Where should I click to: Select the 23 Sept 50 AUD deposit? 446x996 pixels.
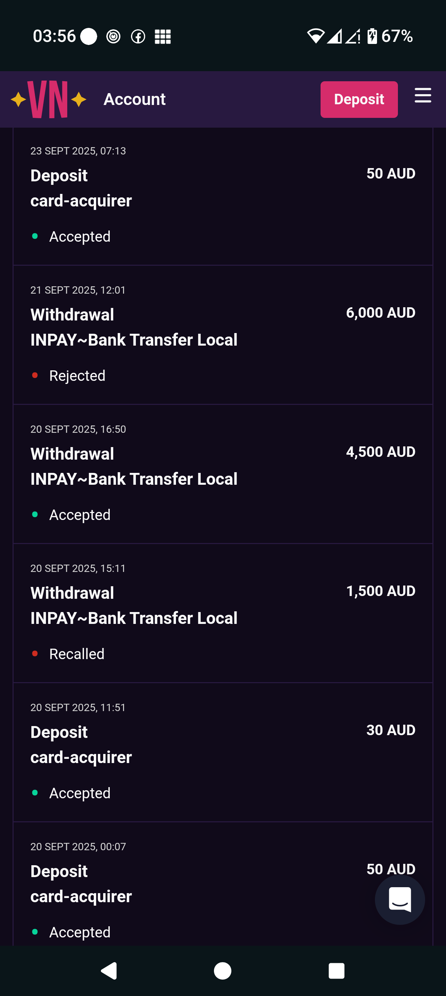[x=223, y=196]
